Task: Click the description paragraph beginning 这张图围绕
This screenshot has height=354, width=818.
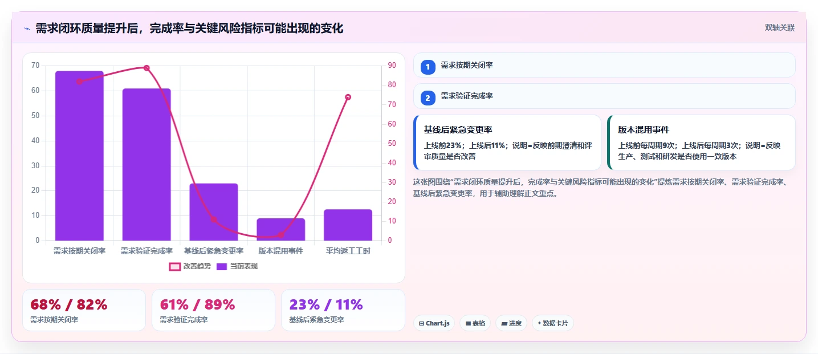Action: (x=601, y=188)
